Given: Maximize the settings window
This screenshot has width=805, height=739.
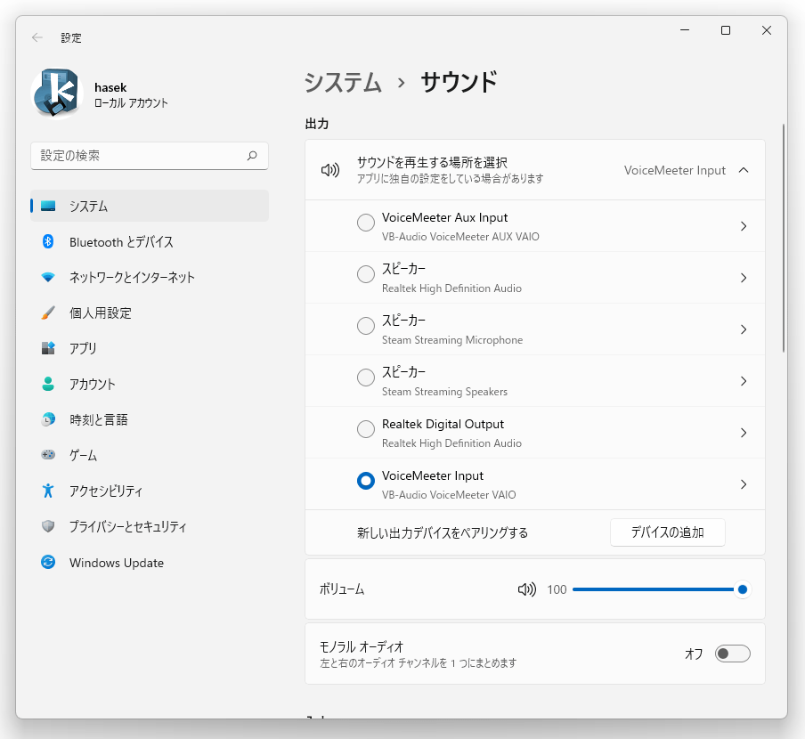Looking at the screenshot, I should [x=726, y=30].
